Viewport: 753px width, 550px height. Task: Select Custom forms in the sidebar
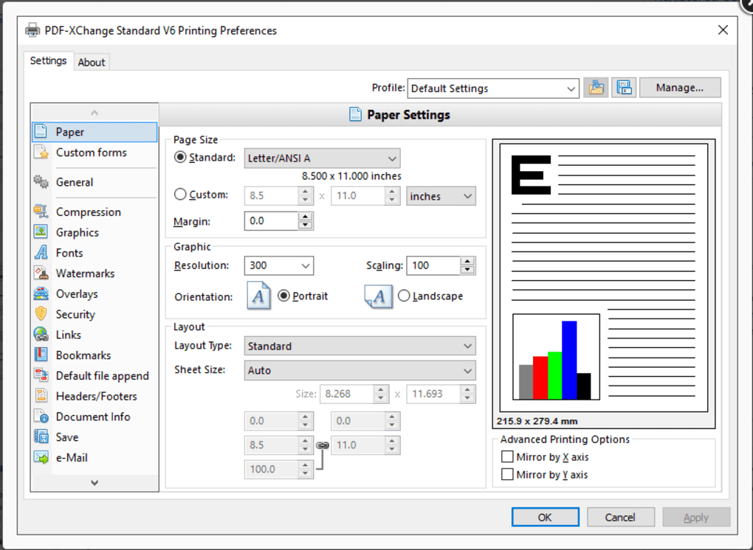tap(91, 153)
